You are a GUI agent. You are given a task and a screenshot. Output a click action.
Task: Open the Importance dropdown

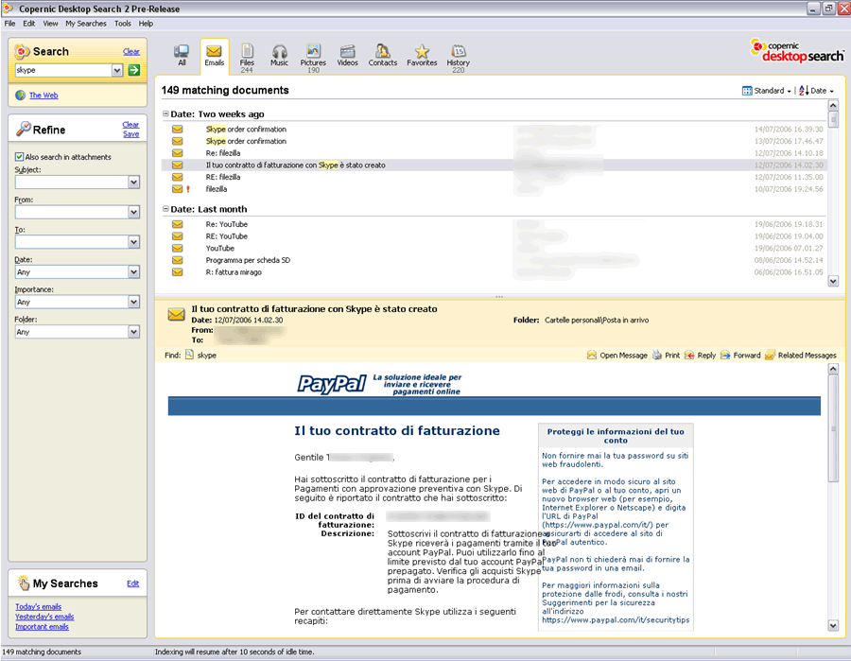coord(133,302)
